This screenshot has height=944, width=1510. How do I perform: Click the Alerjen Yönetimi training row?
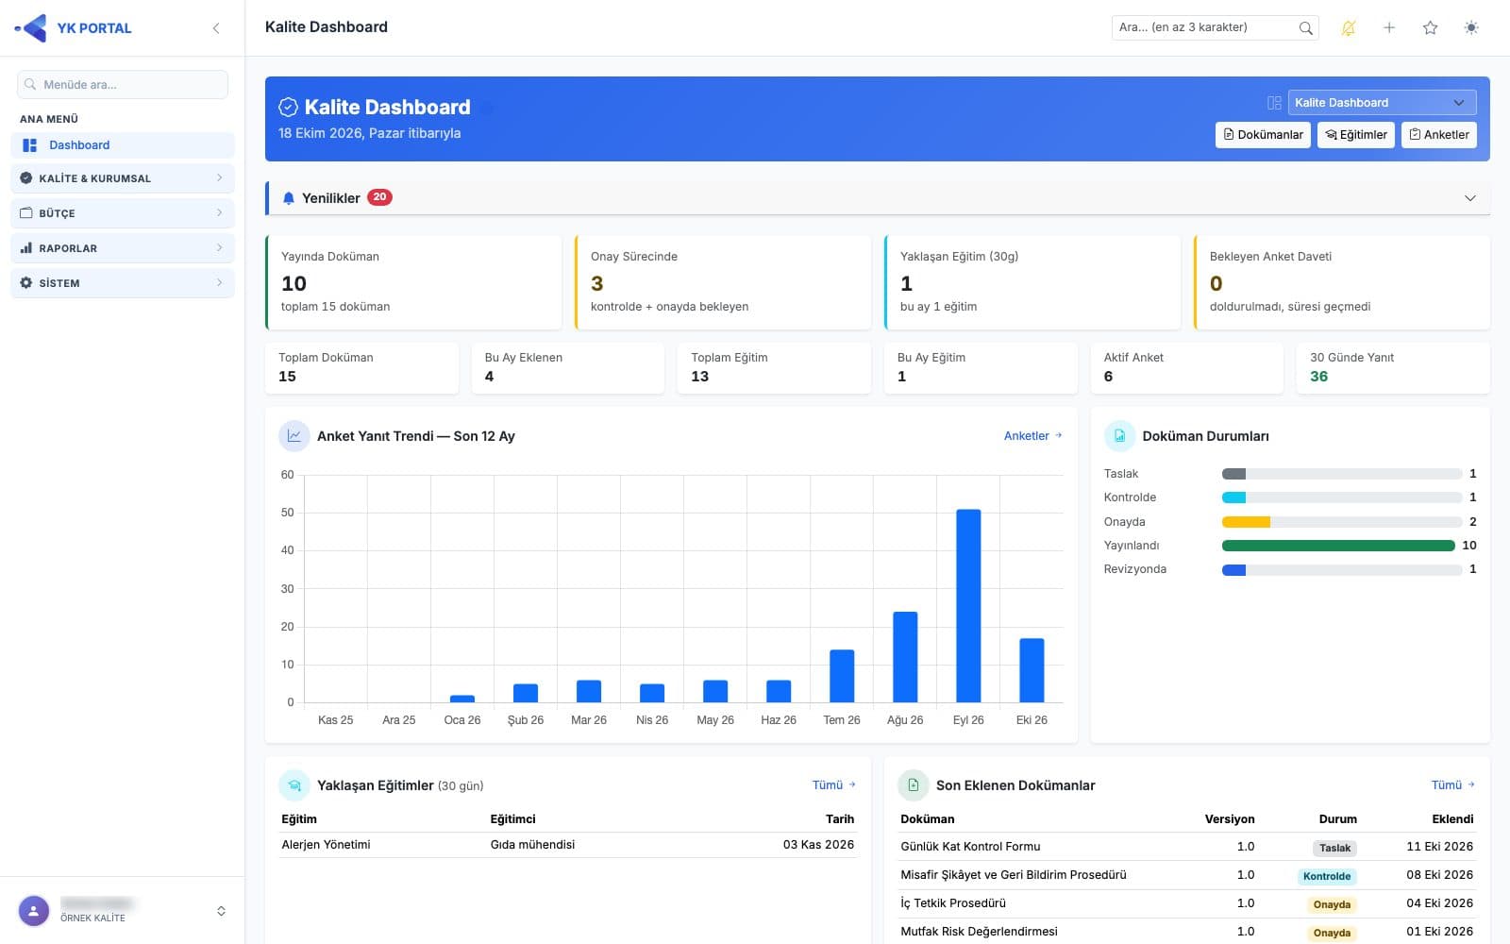tap(567, 845)
